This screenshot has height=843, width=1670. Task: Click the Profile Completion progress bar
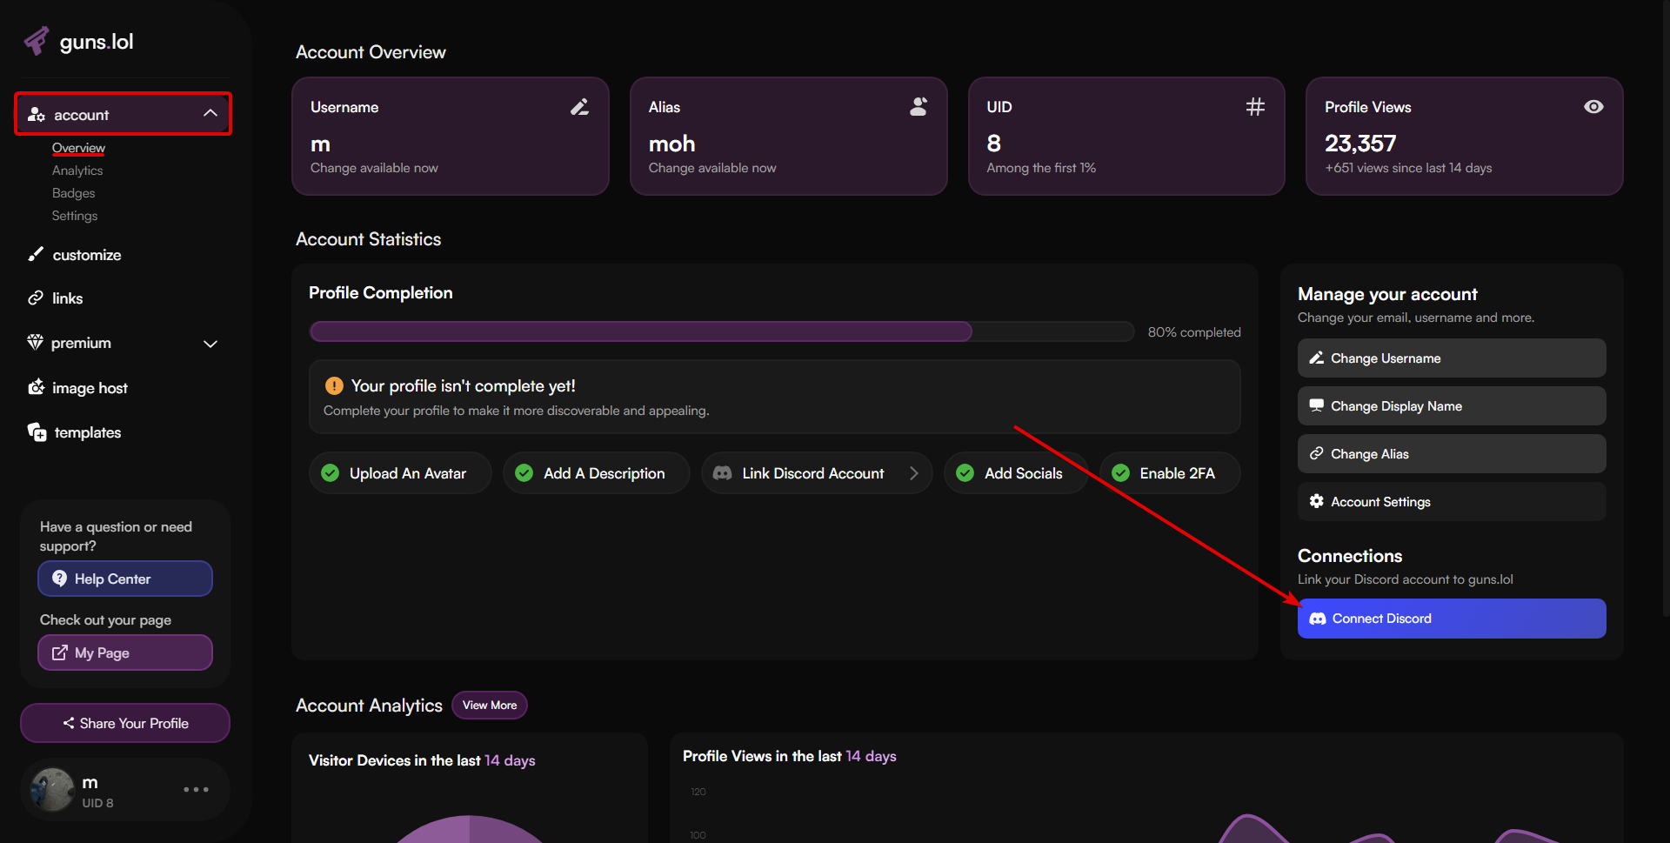[722, 331]
